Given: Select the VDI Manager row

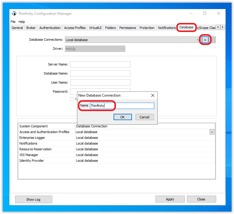Looking at the screenshot, I should [x=117, y=155].
